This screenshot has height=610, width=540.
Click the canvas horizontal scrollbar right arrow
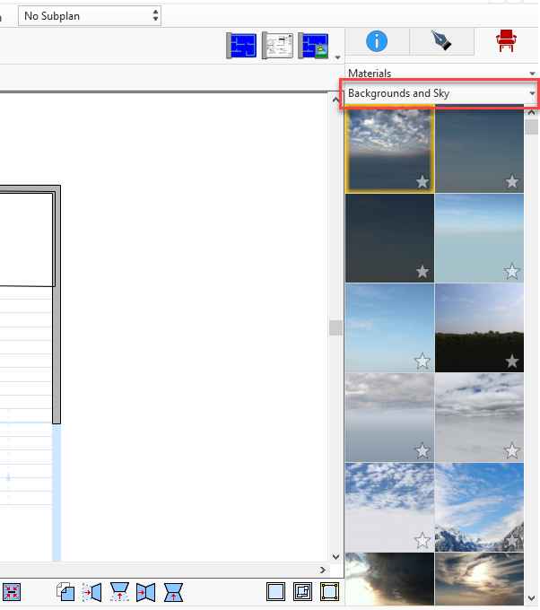coord(324,570)
